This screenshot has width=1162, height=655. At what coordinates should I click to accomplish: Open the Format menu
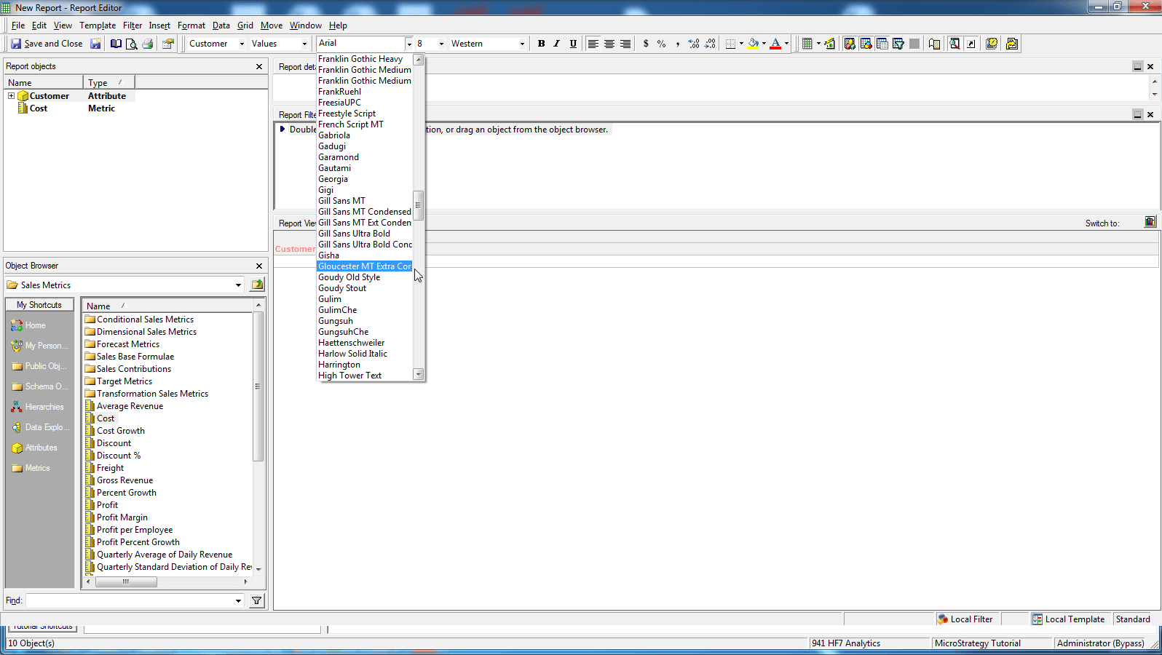click(191, 25)
